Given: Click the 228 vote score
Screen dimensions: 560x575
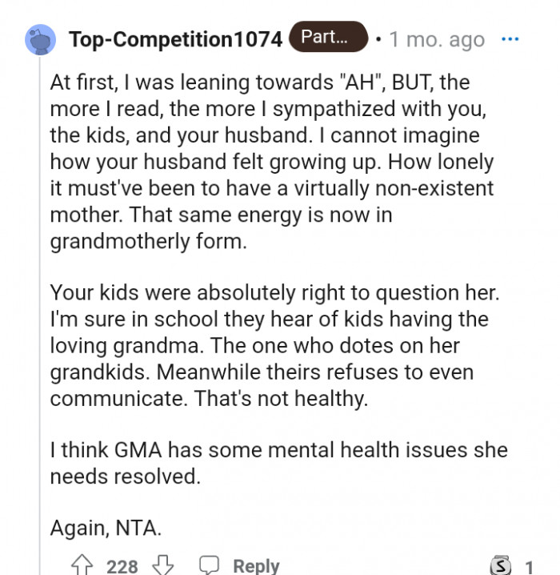Looking at the screenshot, I should tap(122, 566).
